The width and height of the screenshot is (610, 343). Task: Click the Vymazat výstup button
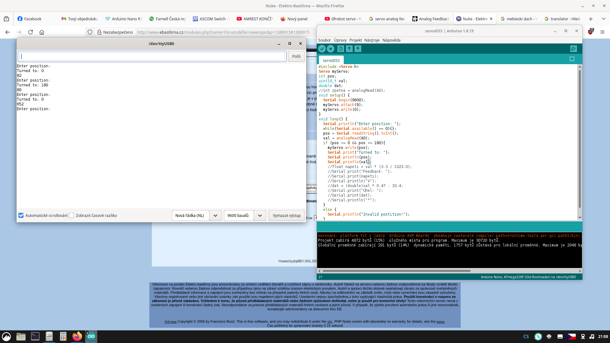point(287,215)
